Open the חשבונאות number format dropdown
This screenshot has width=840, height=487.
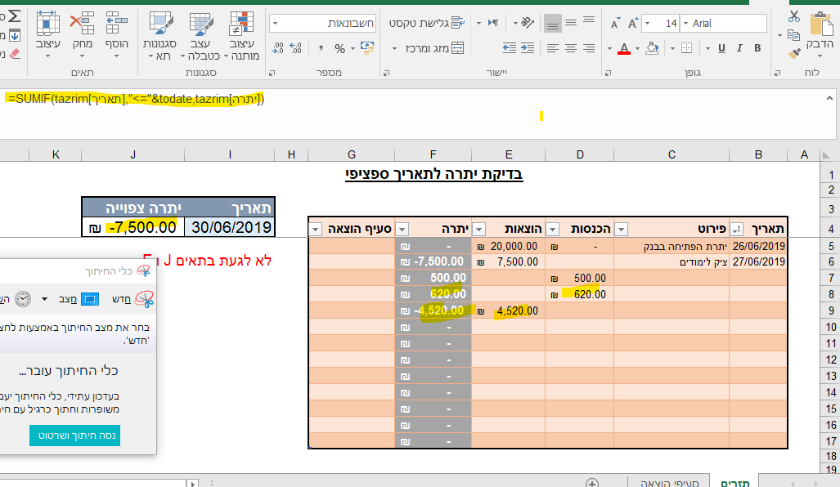(275, 23)
